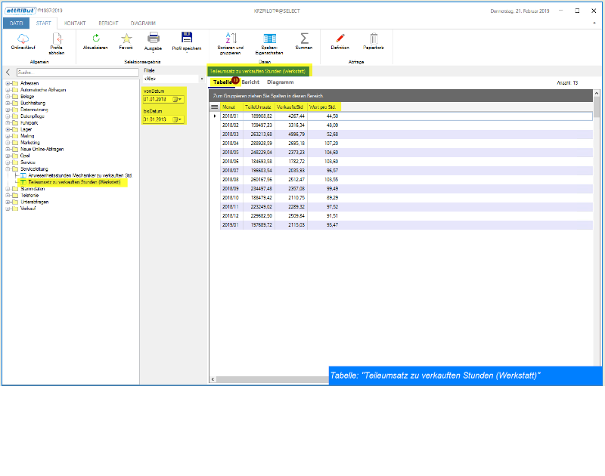Screen dimensions: 605x476
Task: Sort by the TeileUmsatz column header
Action: tap(258, 107)
